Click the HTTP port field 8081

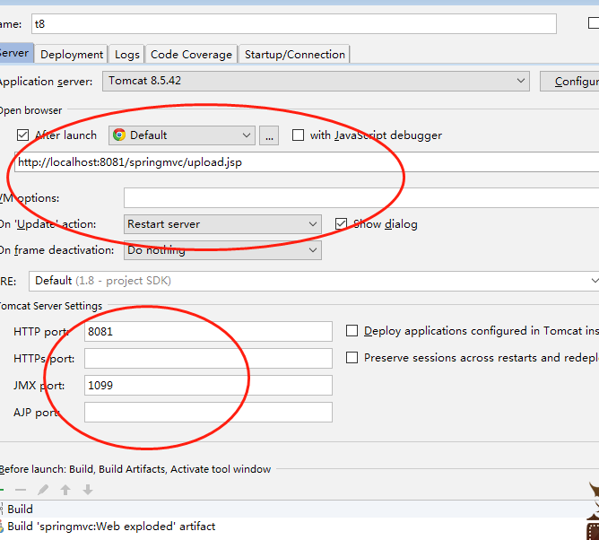click(x=208, y=331)
